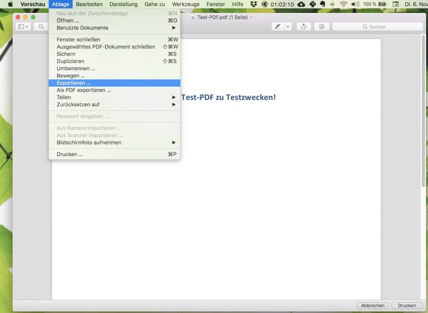Click the cross-shaped menu bar icon
428x313 pixels.
(313, 4)
